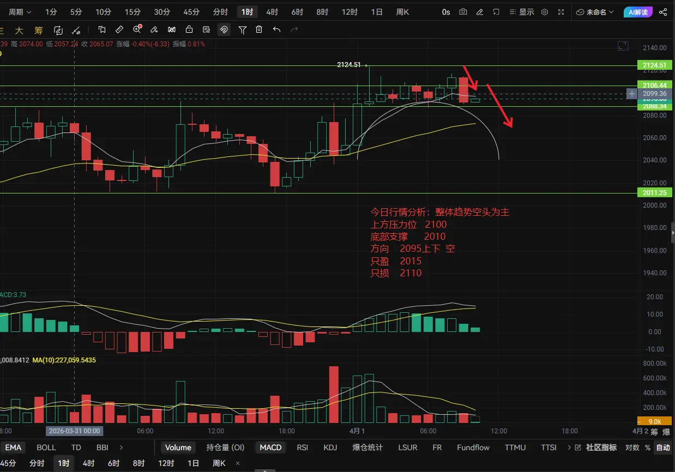Switch to 周K timeframe in top bar
The height and width of the screenshot is (472, 675).
coord(402,12)
